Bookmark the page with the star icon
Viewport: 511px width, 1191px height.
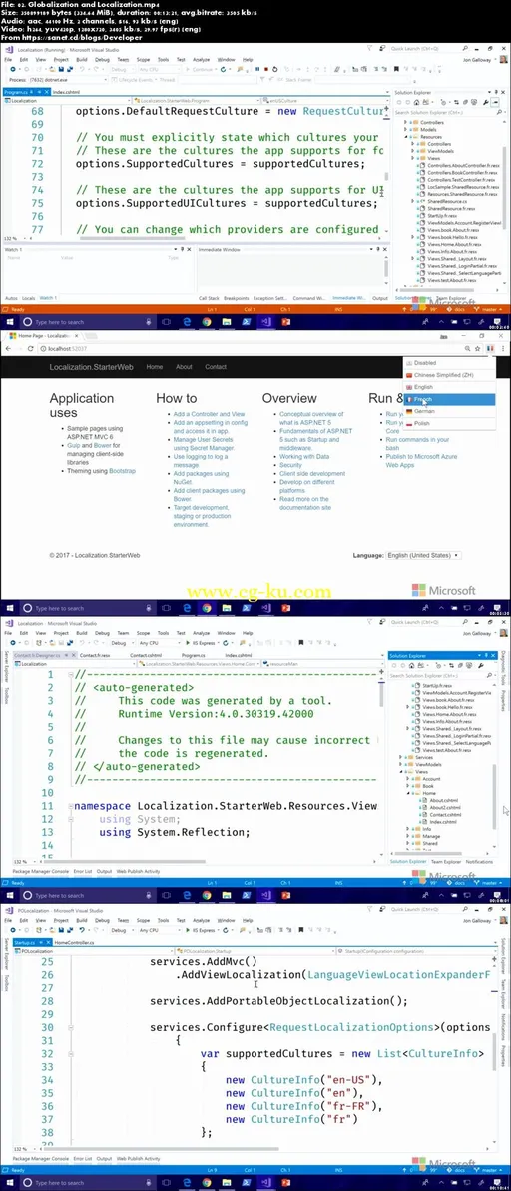click(478, 348)
